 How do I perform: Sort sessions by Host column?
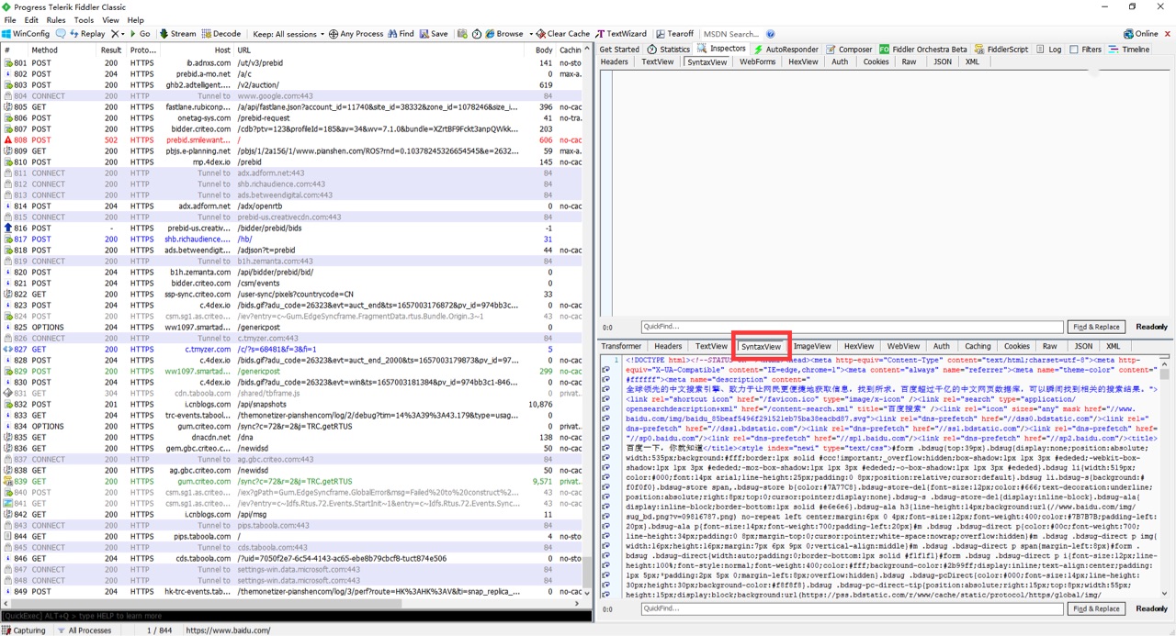[196, 50]
